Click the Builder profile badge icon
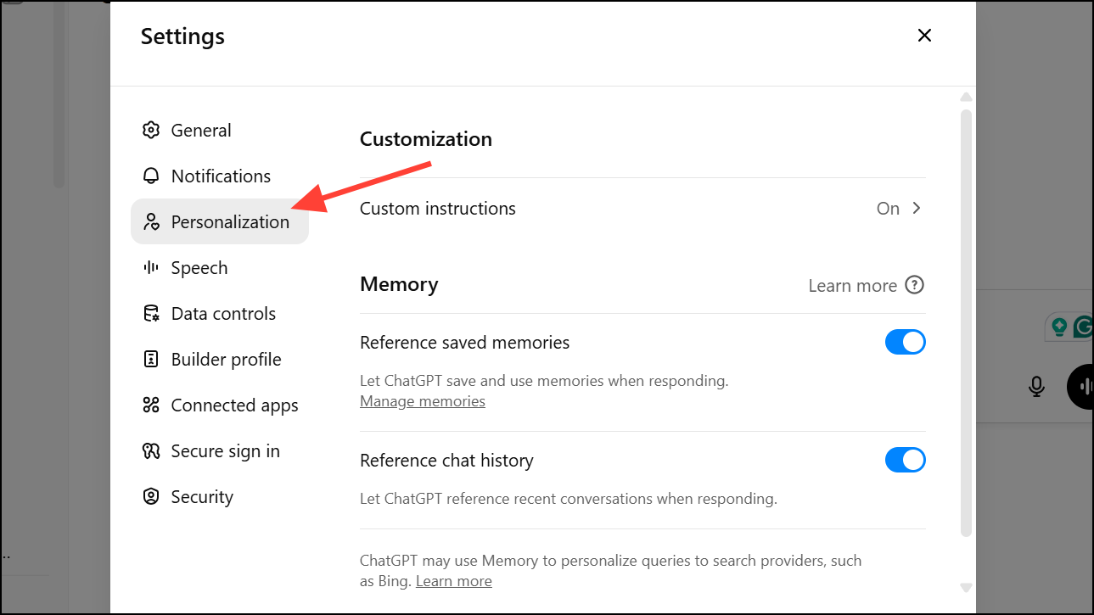1094x615 pixels. [151, 360]
